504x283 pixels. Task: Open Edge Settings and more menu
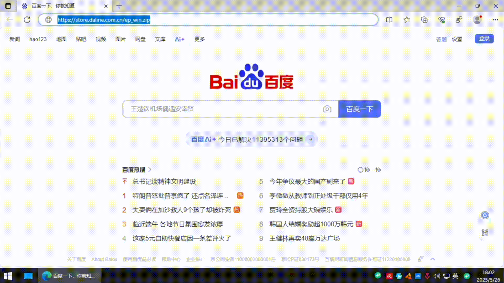(495, 20)
